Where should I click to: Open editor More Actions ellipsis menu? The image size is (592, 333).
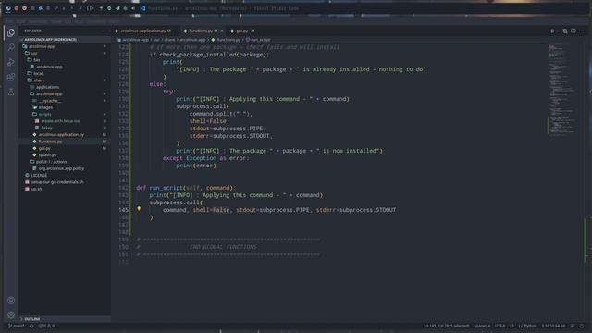coord(582,31)
